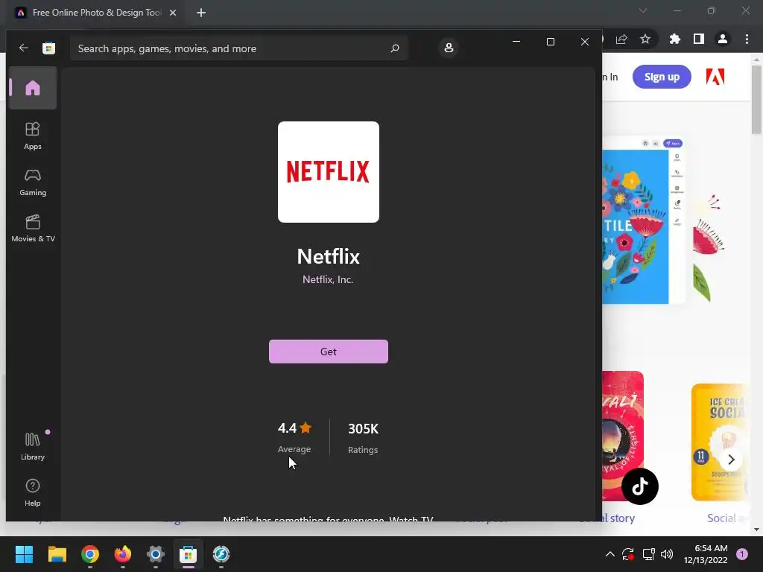Open the Gaming section in sidebar
The width and height of the screenshot is (763, 572).
point(33,182)
